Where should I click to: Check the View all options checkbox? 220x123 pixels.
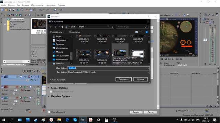coord(49,112)
